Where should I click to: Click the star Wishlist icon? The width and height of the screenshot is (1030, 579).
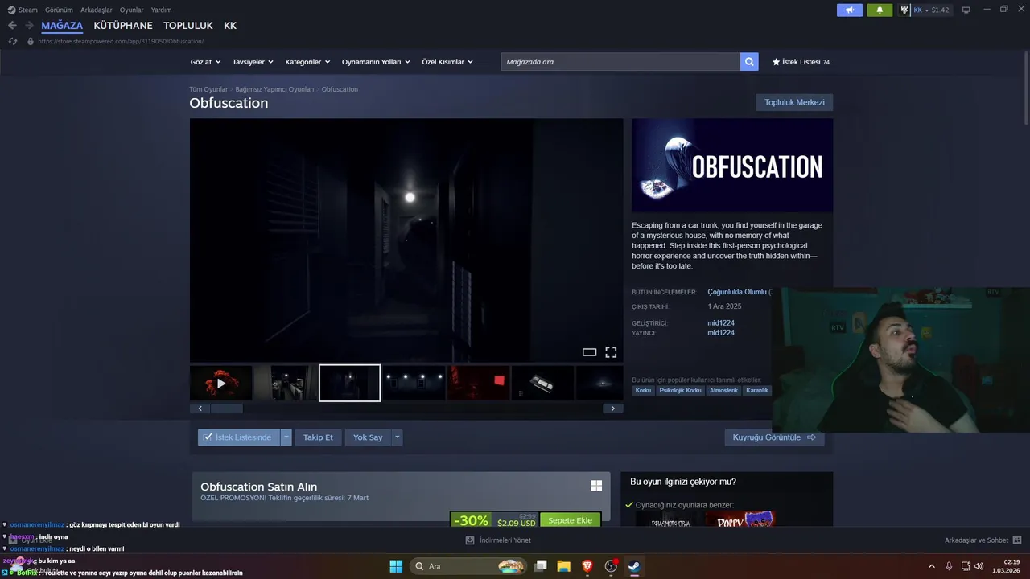[x=776, y=62]
